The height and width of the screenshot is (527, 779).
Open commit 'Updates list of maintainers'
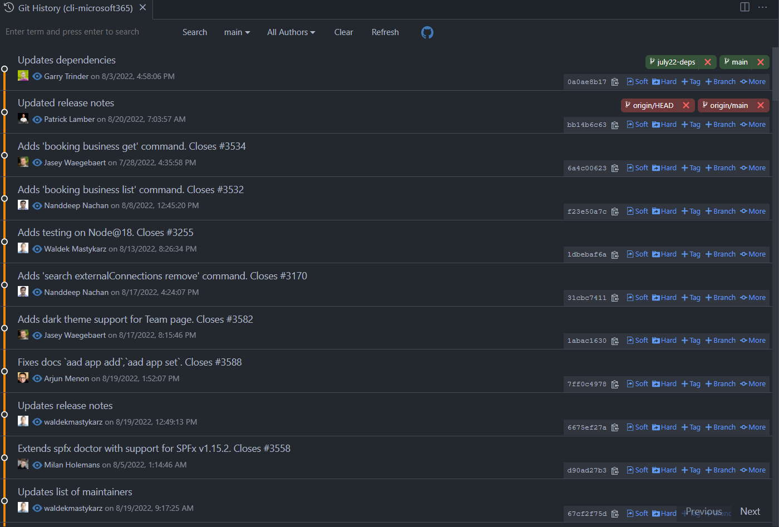tap(75, 492)
